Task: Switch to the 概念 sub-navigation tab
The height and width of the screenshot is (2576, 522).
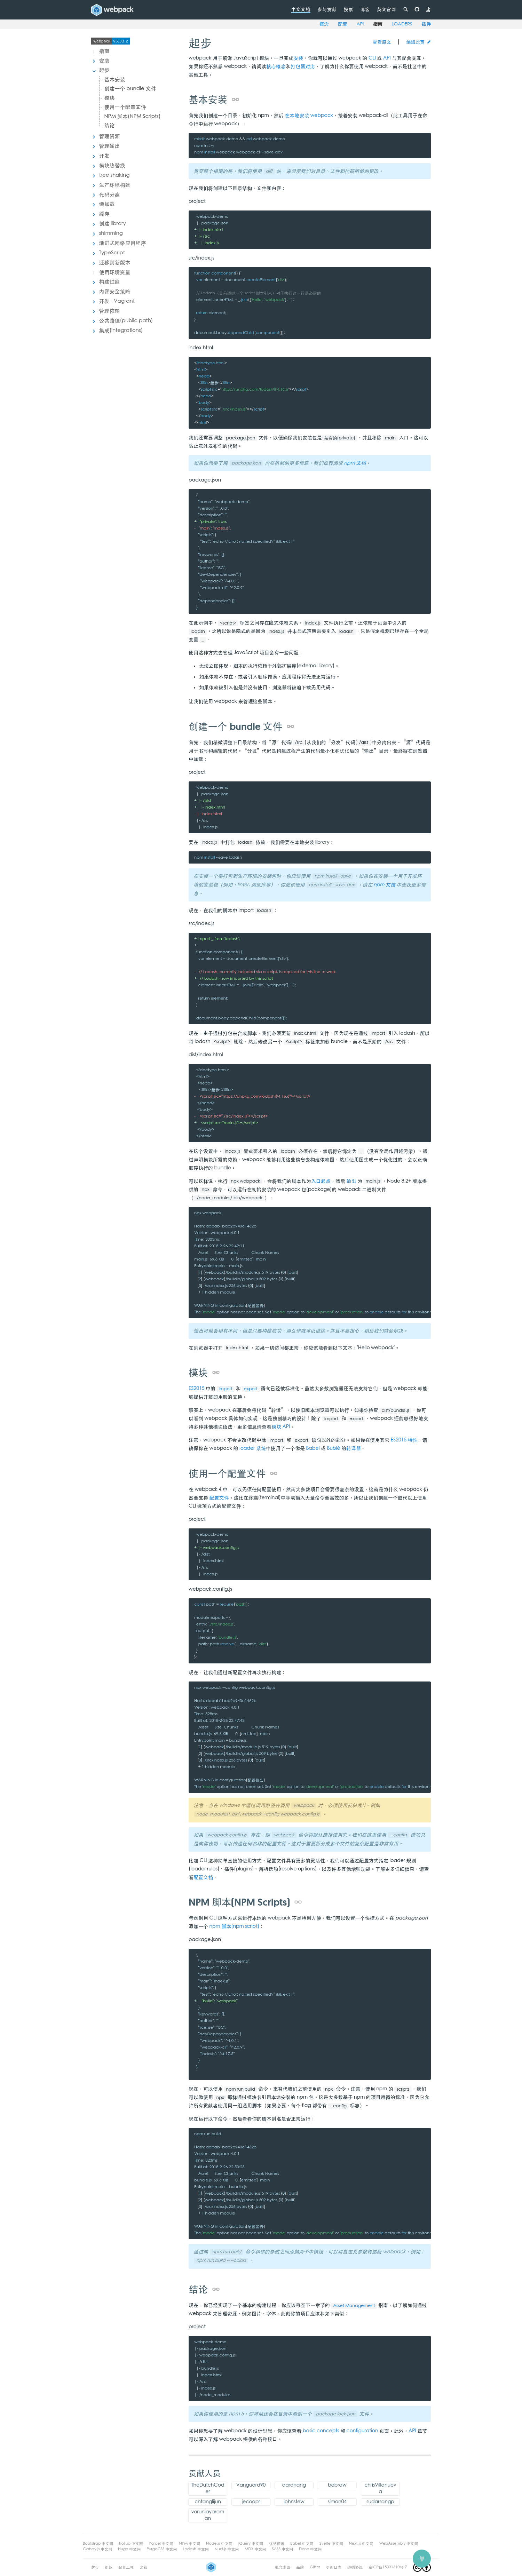Action: pos(324,24)
